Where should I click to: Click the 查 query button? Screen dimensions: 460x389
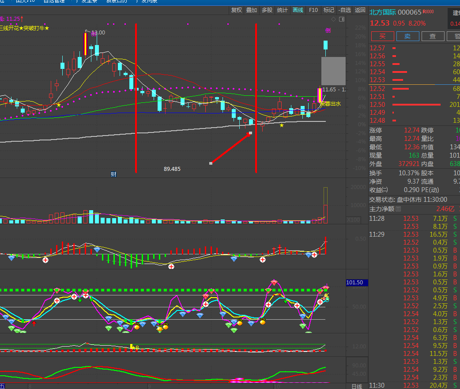click(433, 36)
